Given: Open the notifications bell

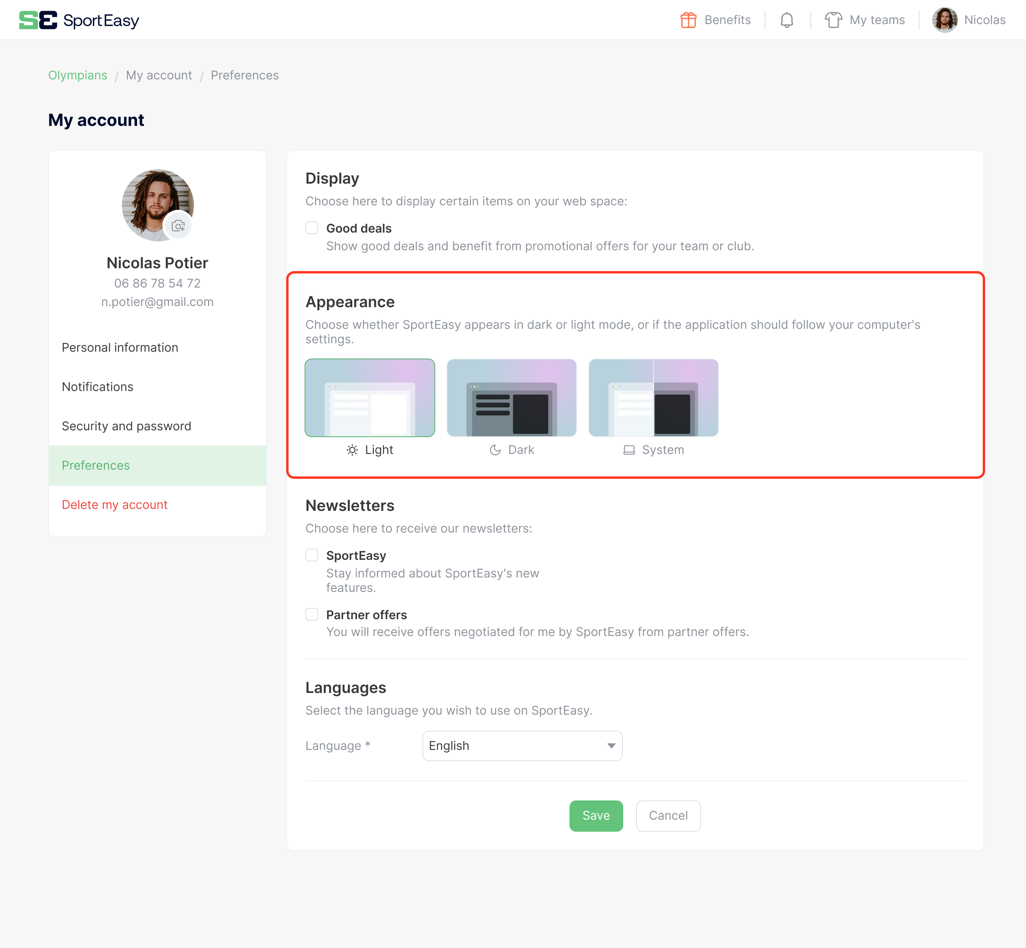Looking at the screenshot, I should click(787, 20).
